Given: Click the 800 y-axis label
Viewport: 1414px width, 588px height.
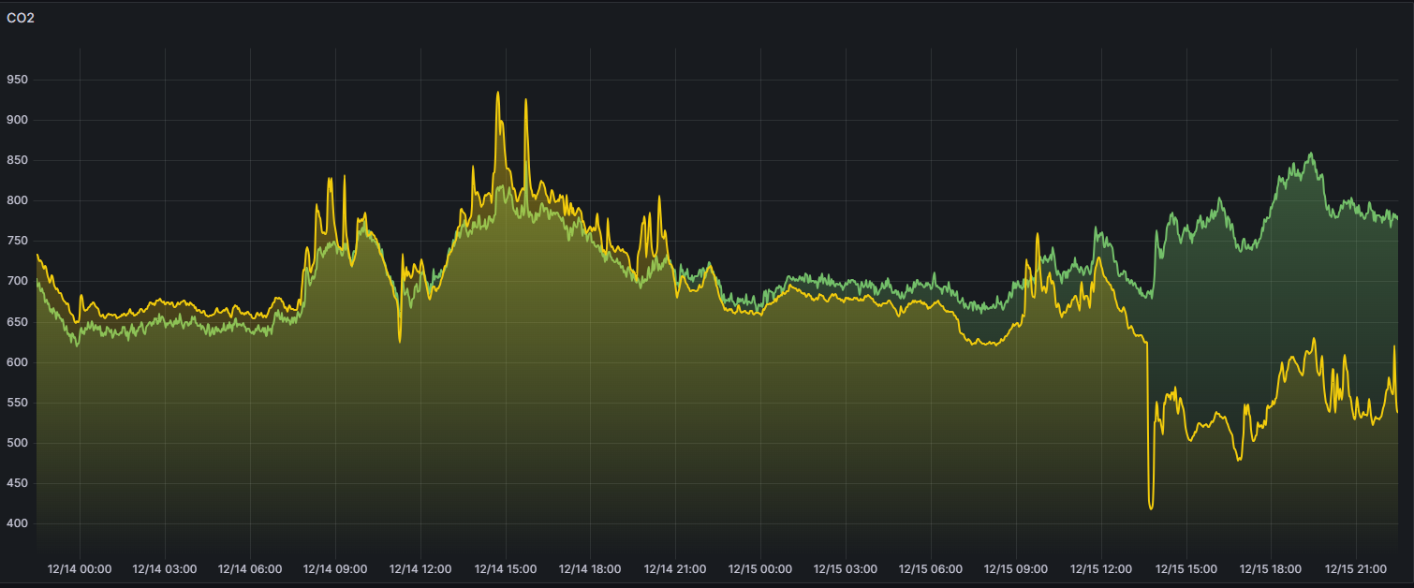Looking at the screenshot, I should [x=18, y=201].
